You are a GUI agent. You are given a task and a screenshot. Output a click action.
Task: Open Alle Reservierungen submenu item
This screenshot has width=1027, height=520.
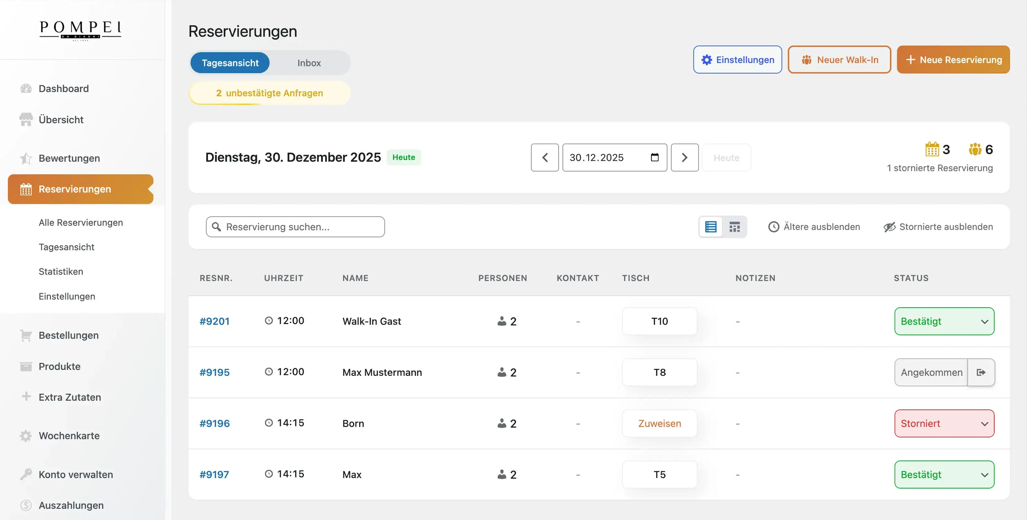pos(81,223)
